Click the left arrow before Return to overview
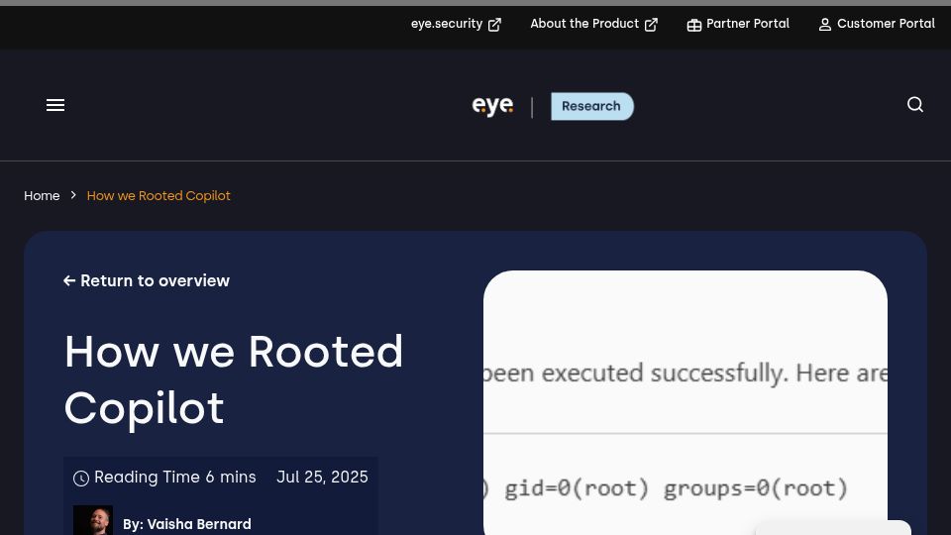This screenshot has width=951, height=535. coord(69,280)
